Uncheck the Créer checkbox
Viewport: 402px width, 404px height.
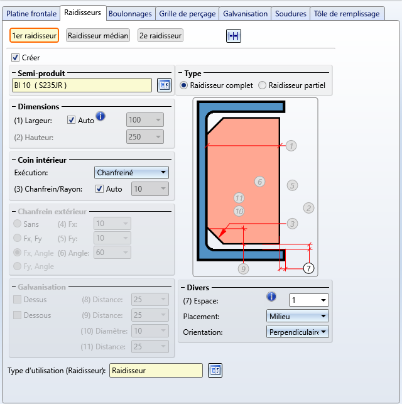pos(15,57)
